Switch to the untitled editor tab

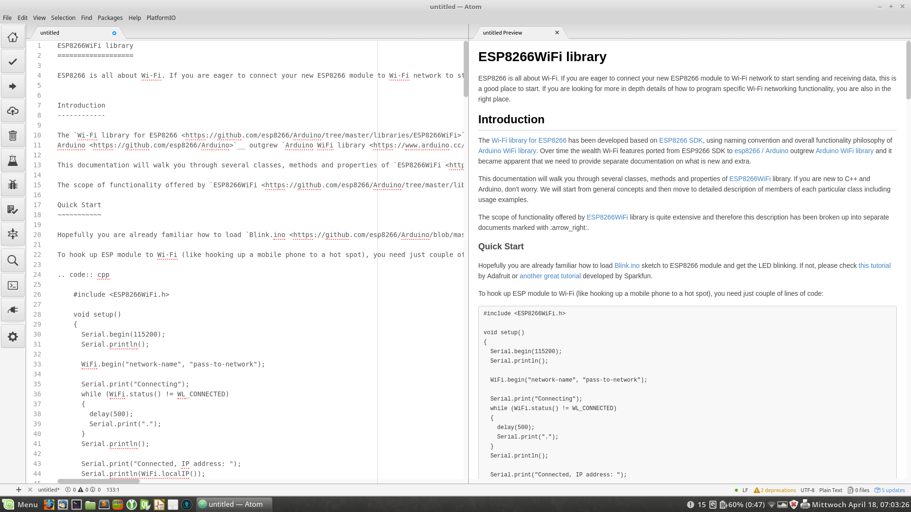click(50, 33)
